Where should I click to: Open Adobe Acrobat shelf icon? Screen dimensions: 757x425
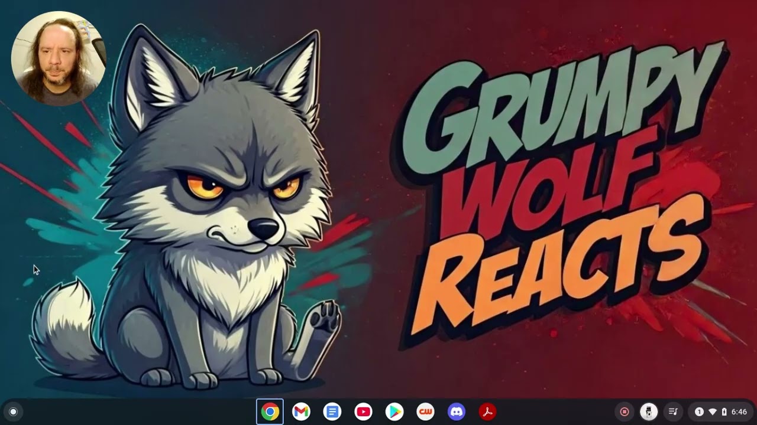tap(487, 411)
